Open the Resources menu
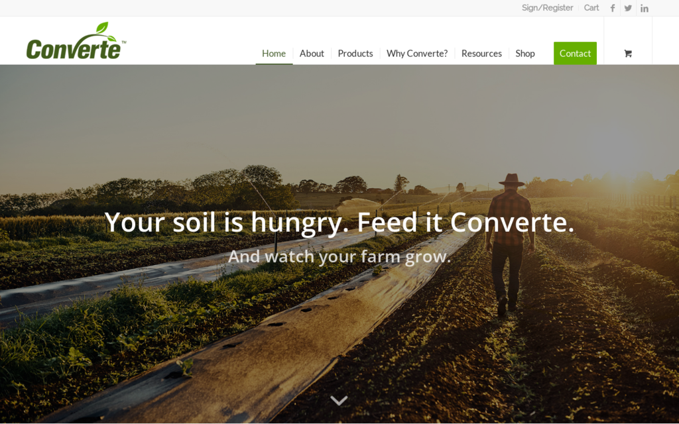 [481, 53]
